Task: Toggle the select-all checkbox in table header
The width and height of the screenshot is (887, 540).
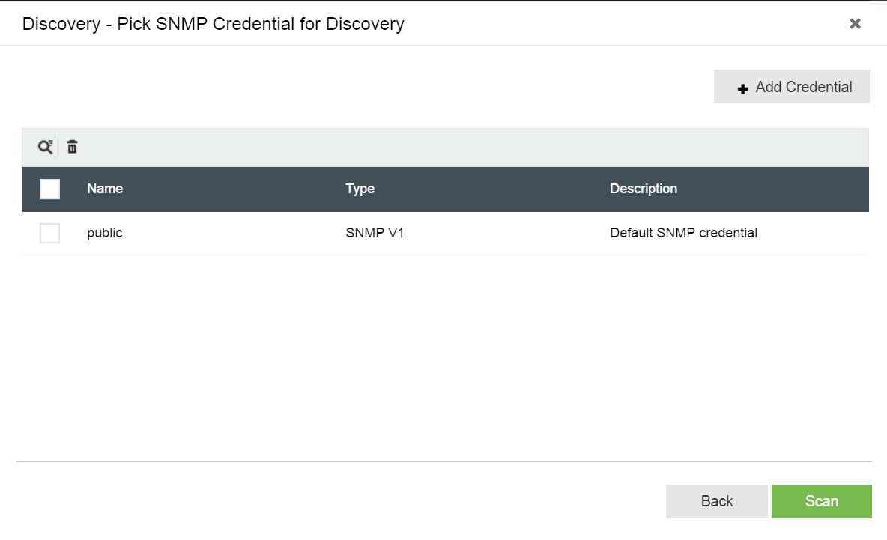Action: (49, 189)
